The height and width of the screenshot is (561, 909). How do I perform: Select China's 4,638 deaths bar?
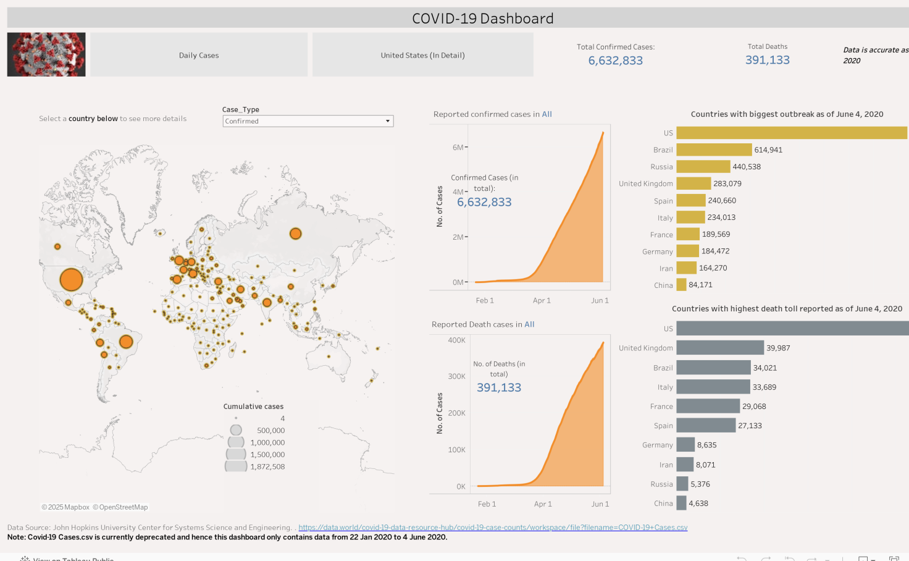pyautogui.click(x=682, y=504)
